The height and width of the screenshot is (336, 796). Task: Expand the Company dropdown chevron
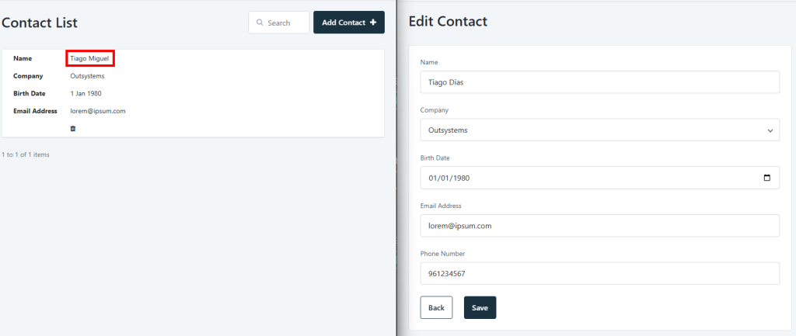(770, 130)
